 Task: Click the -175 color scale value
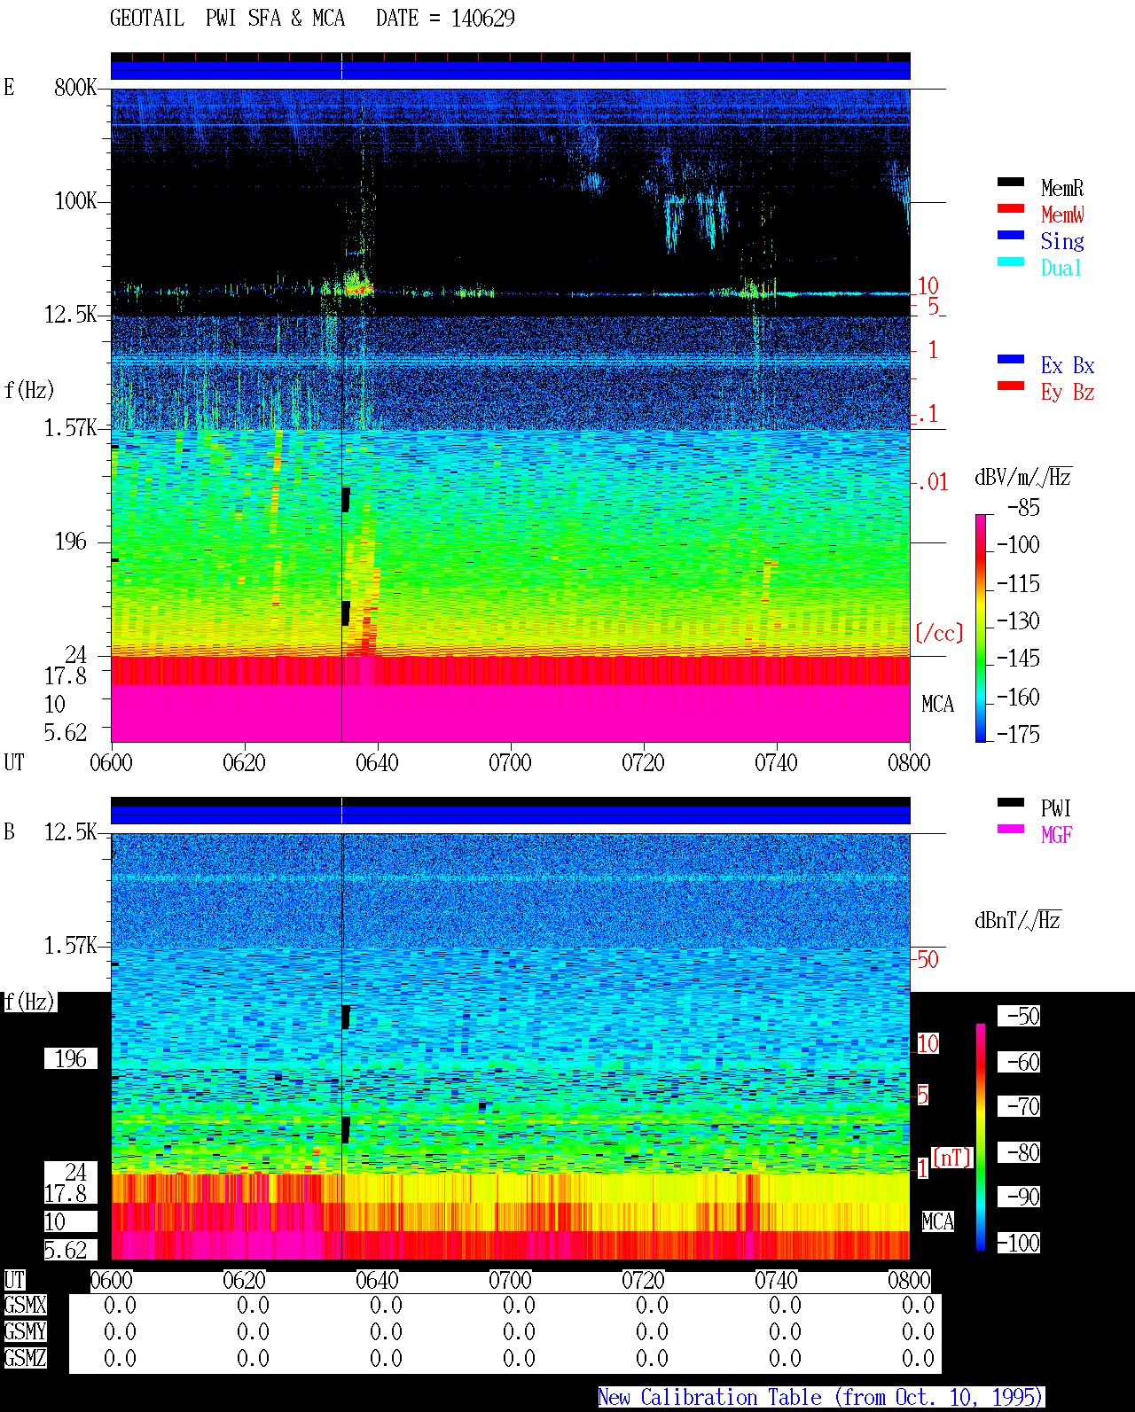tap(1019, 734)
